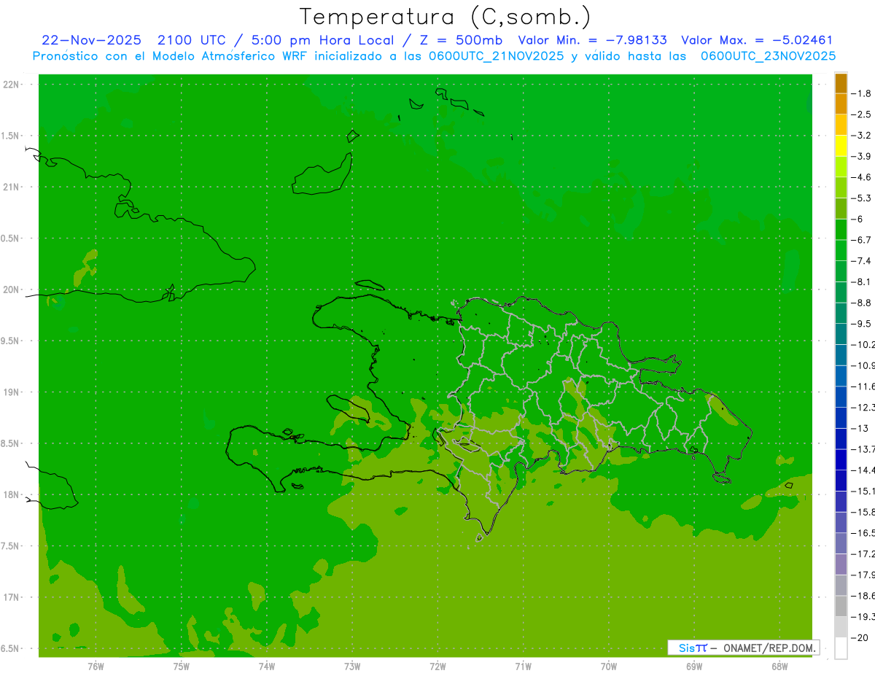Click the -3.2 colorbar label
This screenshot has height=676, width=875.
861,136
